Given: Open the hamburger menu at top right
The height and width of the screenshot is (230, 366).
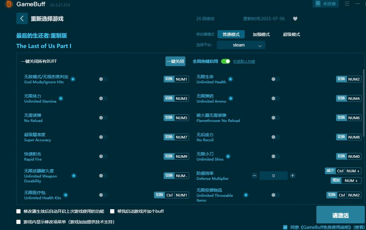Looking at the screenshot, I should (x=347, y=4).
